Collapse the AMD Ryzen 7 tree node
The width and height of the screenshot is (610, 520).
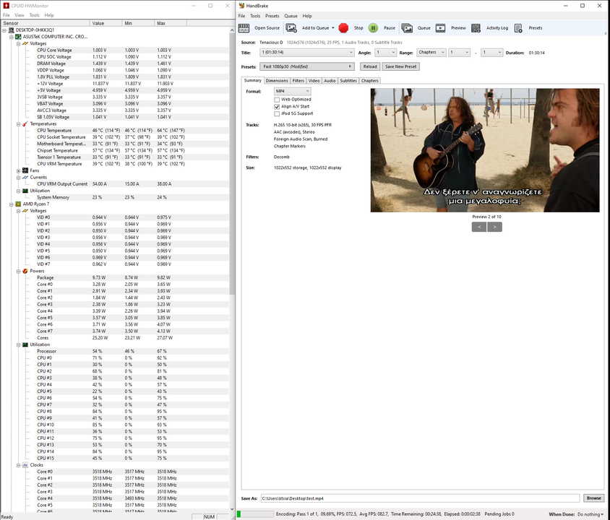[x=12, y=204]
